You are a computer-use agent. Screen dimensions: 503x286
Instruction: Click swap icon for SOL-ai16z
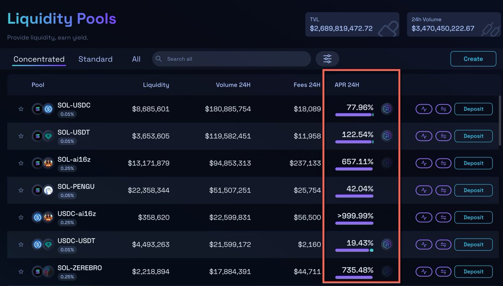click(x=443, y=163)
